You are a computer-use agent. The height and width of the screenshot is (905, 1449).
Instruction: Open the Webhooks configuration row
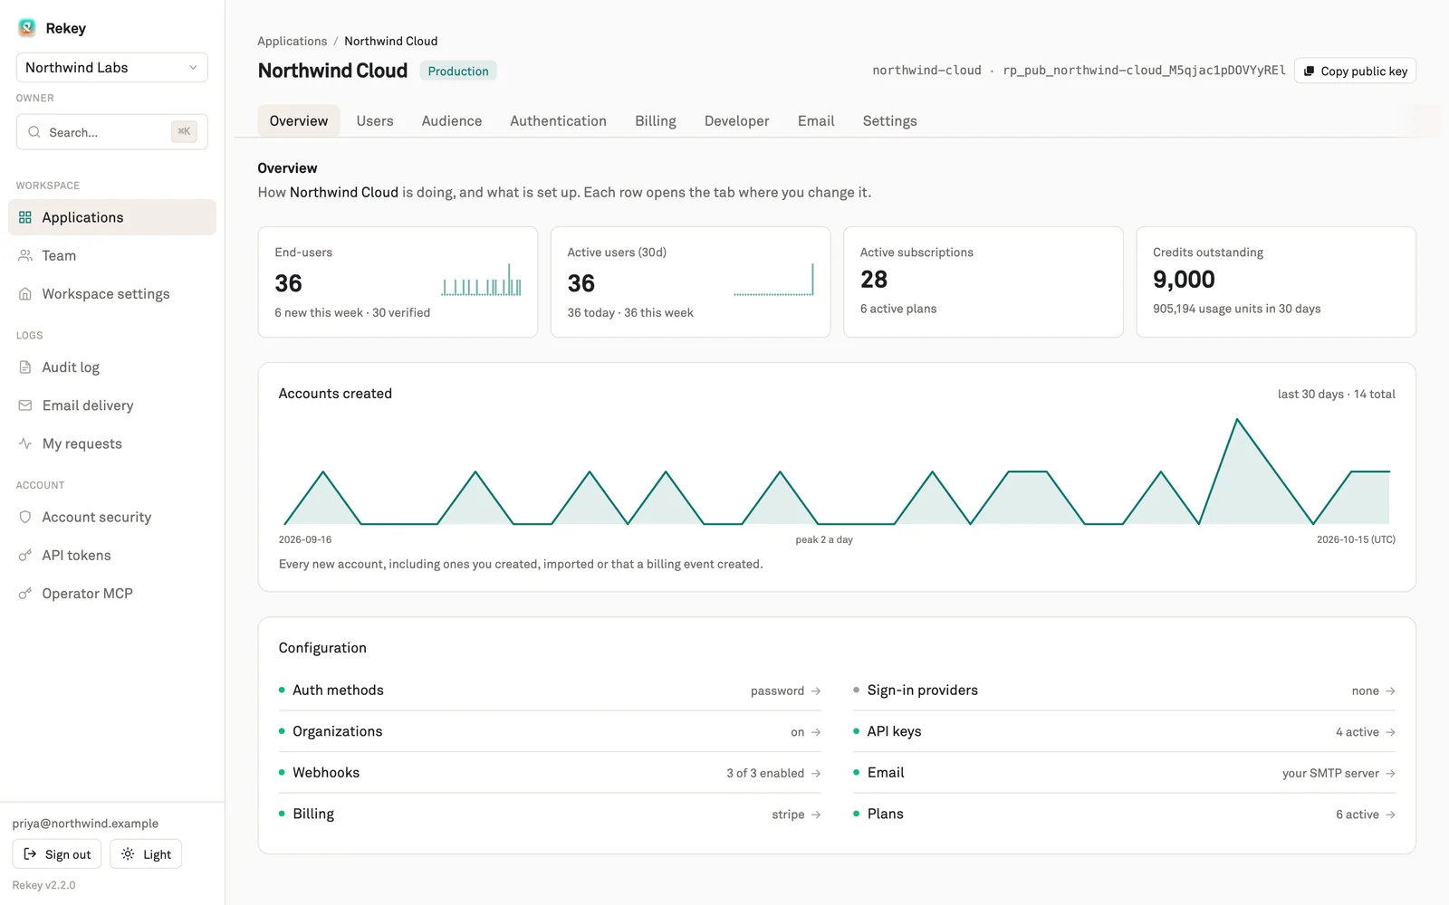coord(550,773)
